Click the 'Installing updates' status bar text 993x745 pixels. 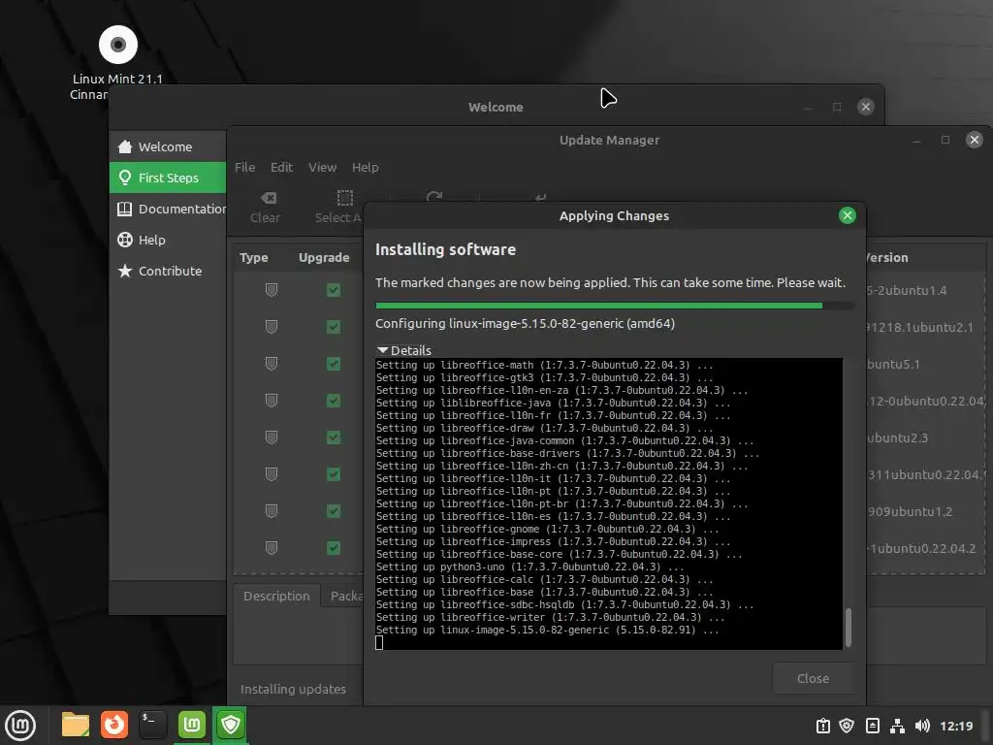coord(293,690)
